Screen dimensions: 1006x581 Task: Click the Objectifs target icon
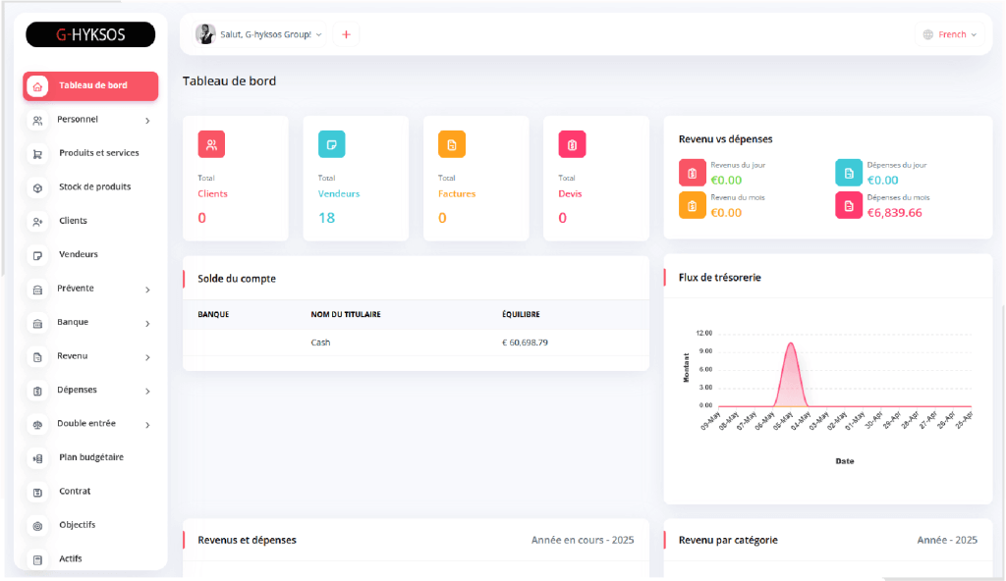pyautogui.click(x=38, y=526)
